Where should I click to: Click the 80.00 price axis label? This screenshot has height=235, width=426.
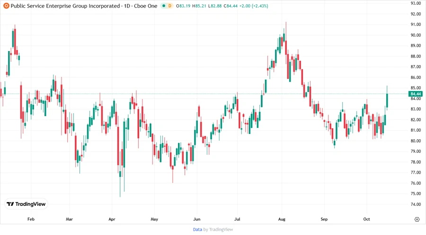[x=416, y=141]
